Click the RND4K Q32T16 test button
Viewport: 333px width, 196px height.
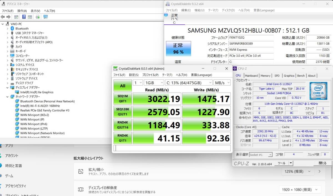coord(123,125)
